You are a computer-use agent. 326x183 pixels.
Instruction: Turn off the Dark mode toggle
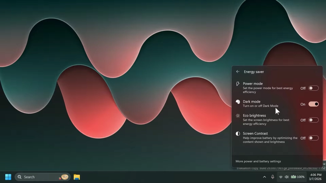[x=313, y=104]
